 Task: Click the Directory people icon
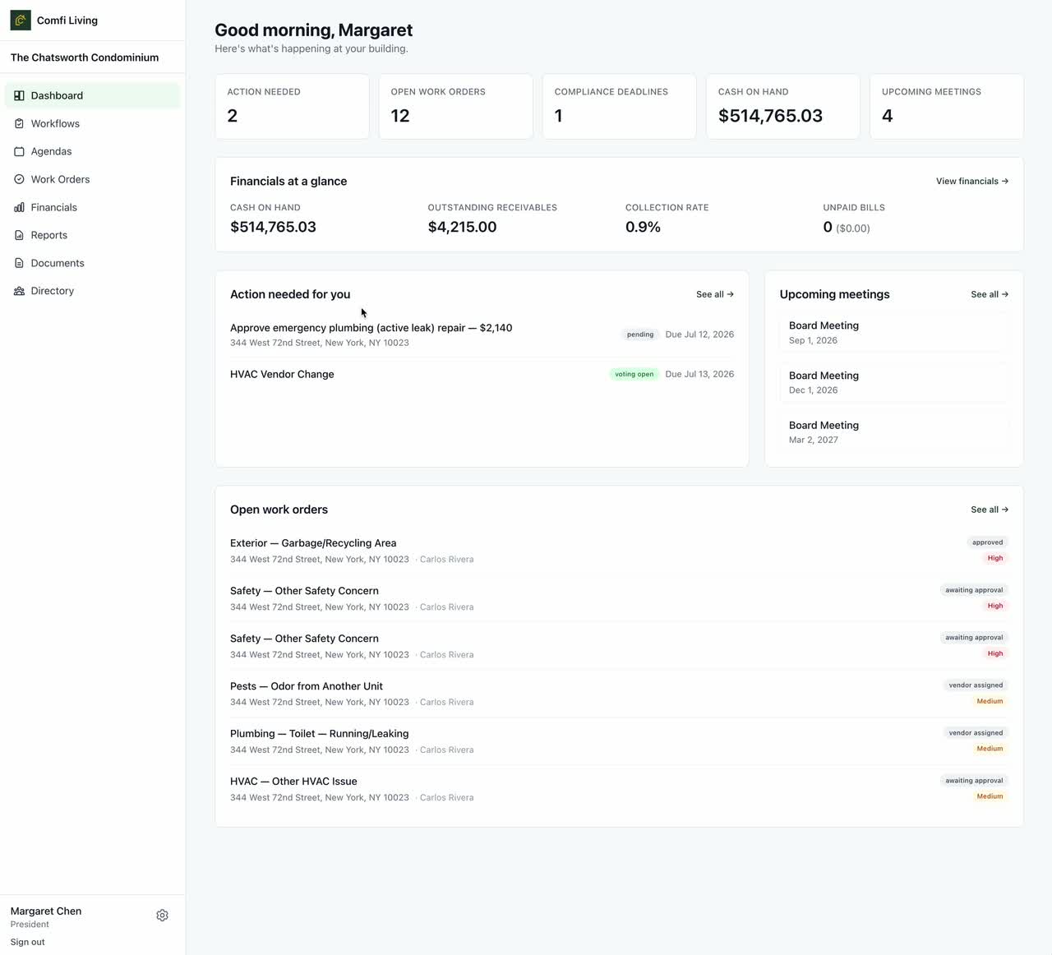click(x=19, y=291)
